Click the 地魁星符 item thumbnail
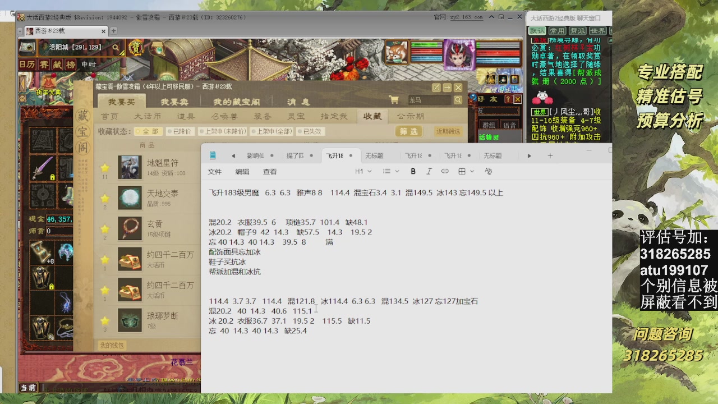This screenshot has width=718, height=404. click(130, 167)
